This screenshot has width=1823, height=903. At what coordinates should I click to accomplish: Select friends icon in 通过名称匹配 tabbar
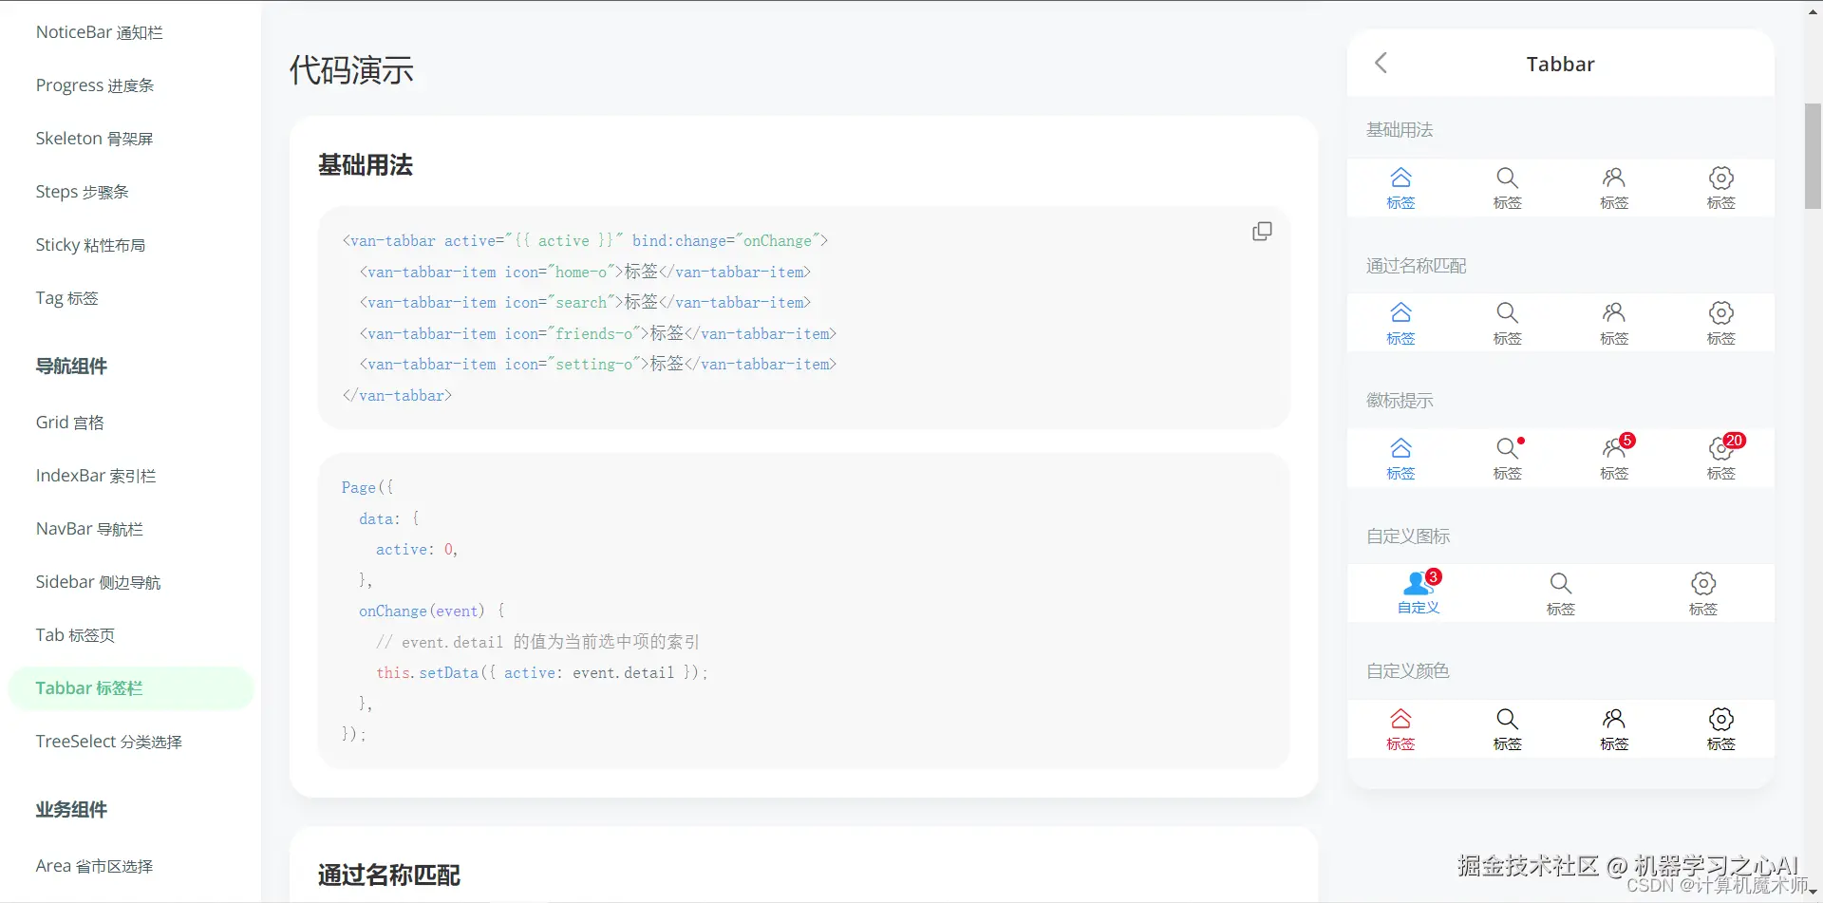[1614, 312]
